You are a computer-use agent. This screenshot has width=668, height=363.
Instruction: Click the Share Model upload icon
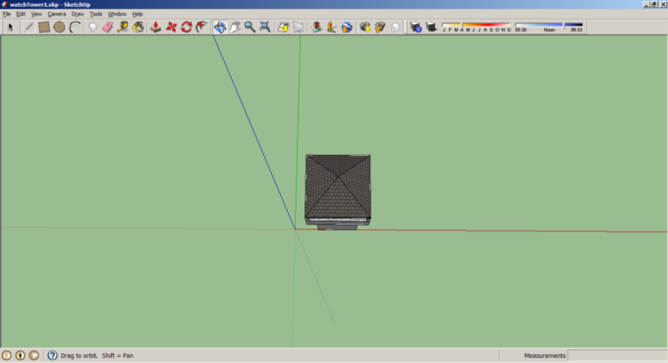pos(380,27)
